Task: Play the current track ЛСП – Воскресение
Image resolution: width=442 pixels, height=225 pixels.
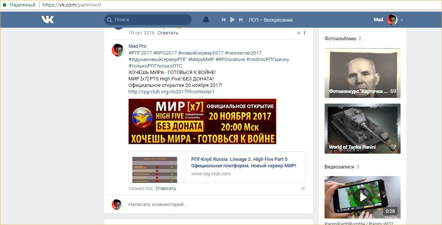Action: 232,20
